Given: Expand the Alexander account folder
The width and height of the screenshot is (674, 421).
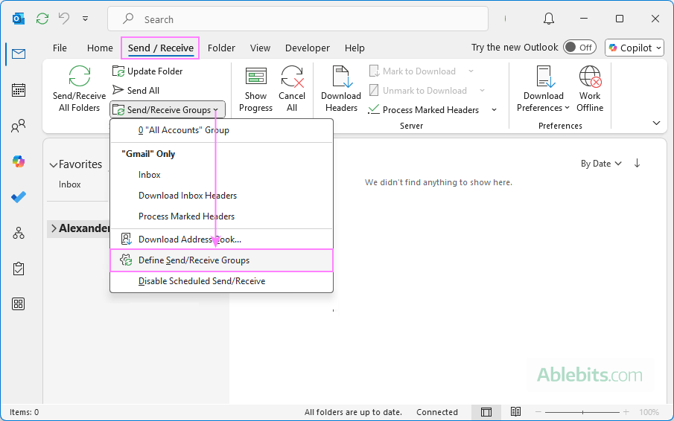Looking at the screenshot, I should (x=54, y=228).
